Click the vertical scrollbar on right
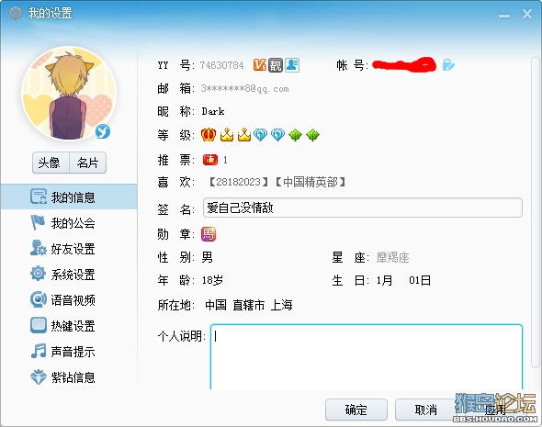Image resolution: width=542 pixels, height=427 pixels. (x=536, y=212)
